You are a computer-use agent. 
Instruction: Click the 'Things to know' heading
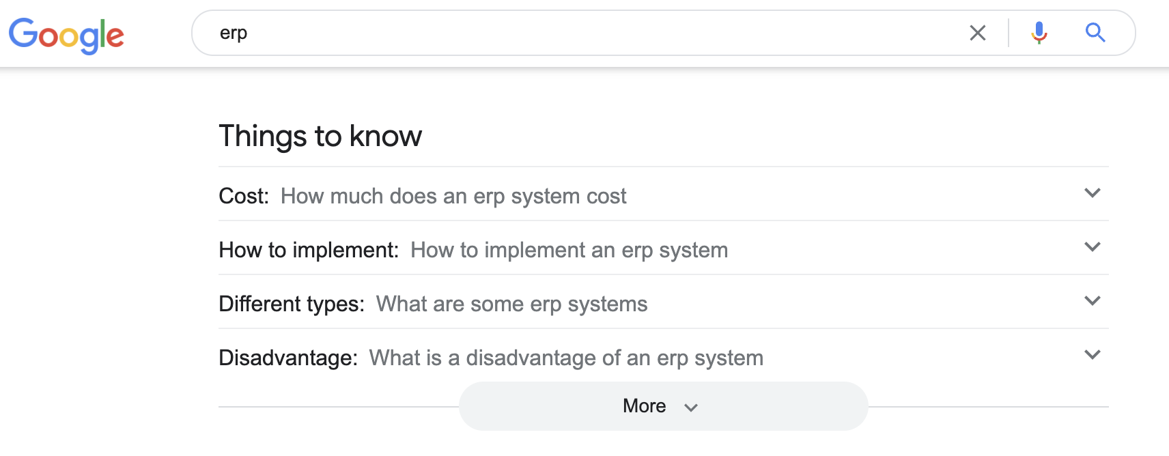320,137
